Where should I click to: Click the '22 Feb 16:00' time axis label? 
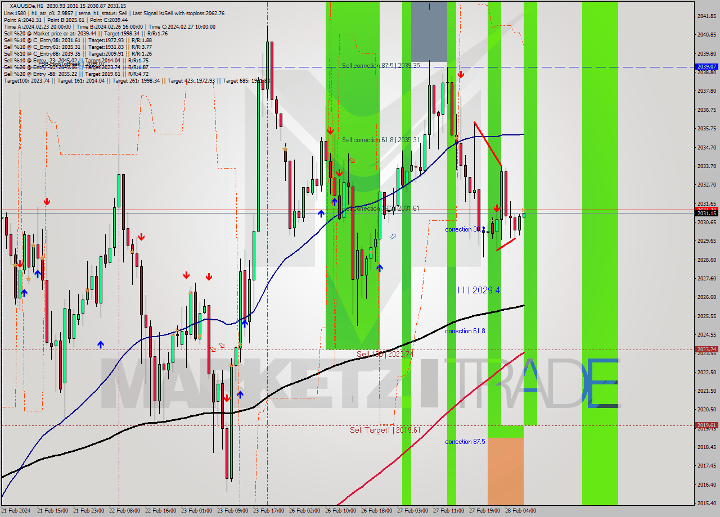[160, 511]
